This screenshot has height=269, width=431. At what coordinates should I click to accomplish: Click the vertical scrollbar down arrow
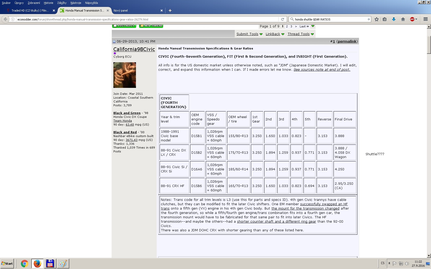429,255
